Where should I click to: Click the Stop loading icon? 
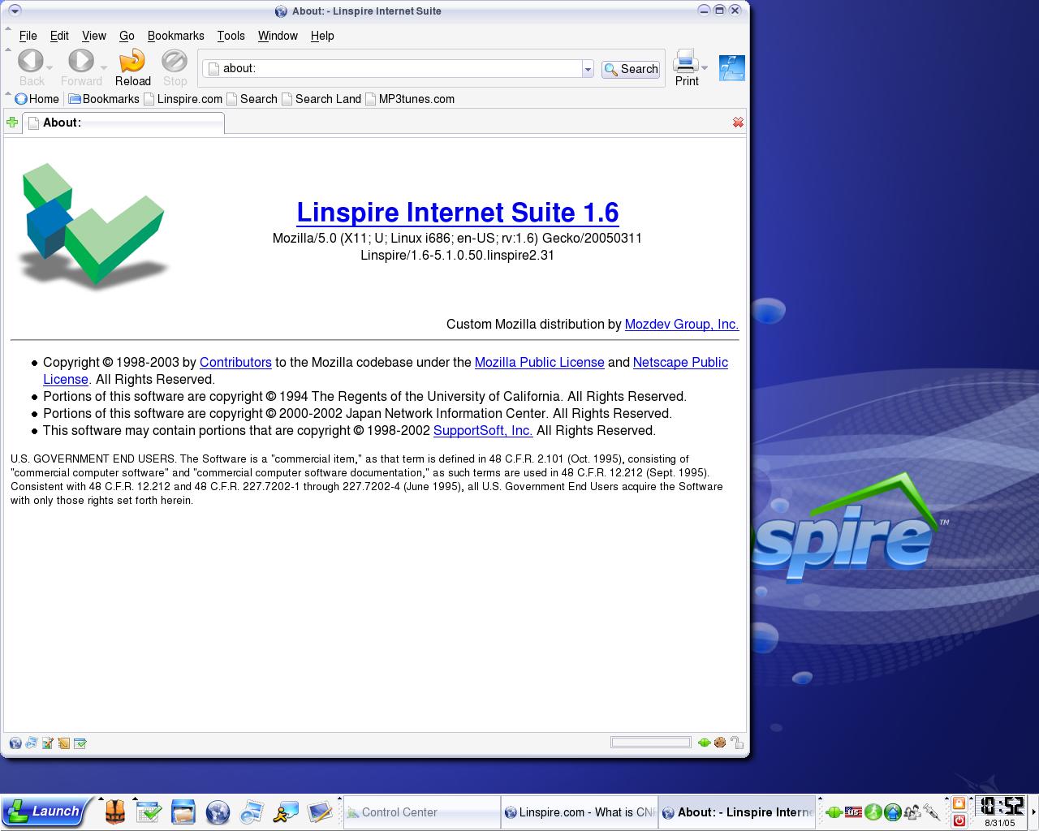[x=175, y=61]
